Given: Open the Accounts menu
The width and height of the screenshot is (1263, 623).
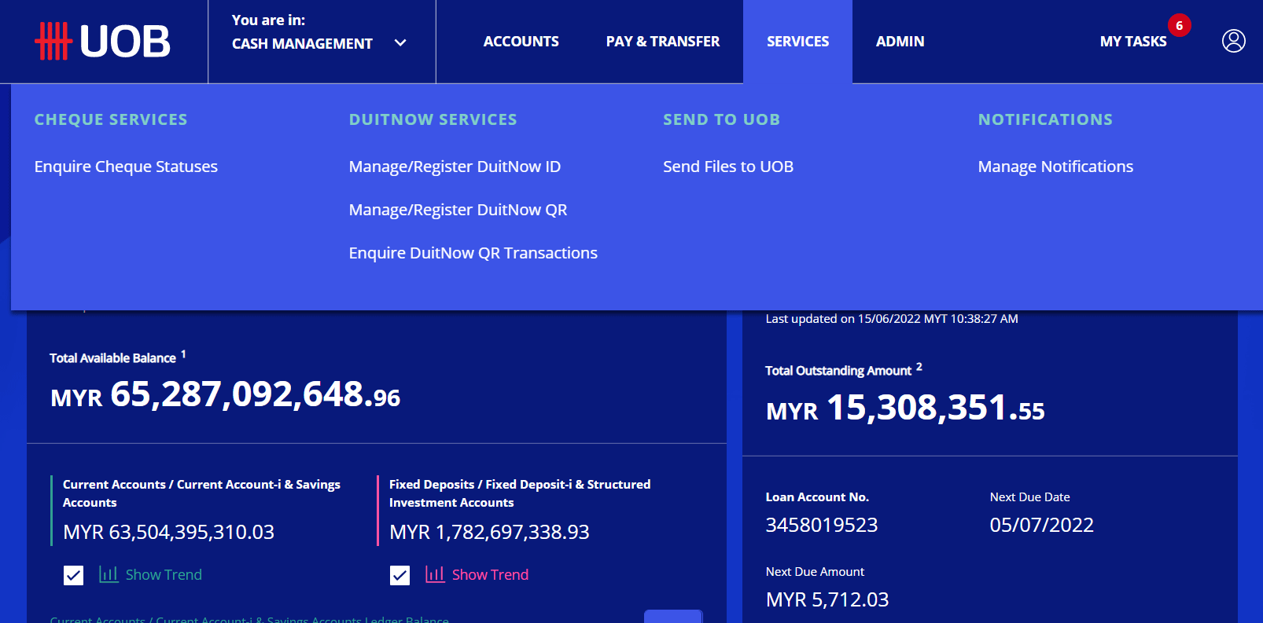Looking at the screenshot, I should point(521,42).
